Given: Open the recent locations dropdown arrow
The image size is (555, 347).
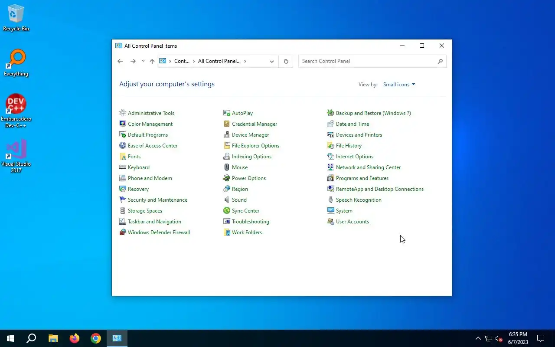Looking at the screenshot, I should [143, 61].
